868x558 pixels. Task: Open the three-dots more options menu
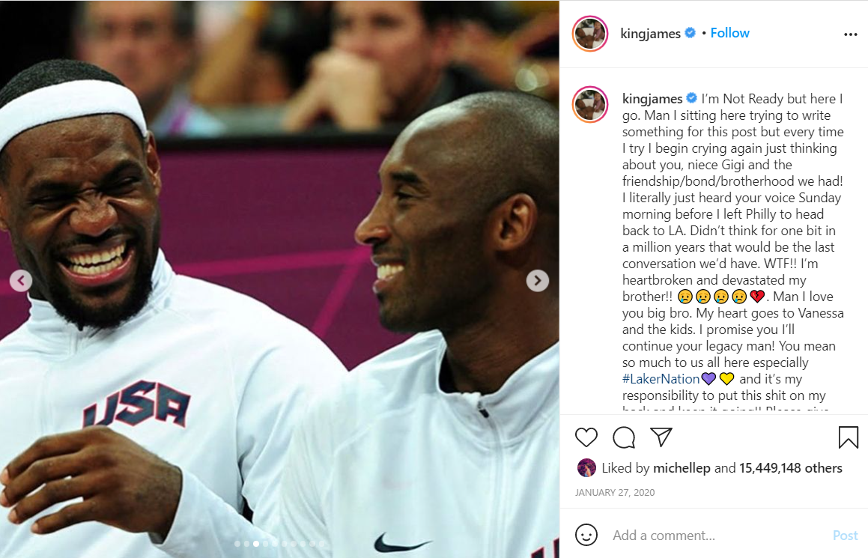tap(850, 34)
